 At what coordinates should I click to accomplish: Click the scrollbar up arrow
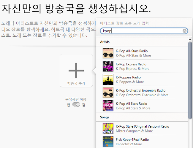pos(190,39)
